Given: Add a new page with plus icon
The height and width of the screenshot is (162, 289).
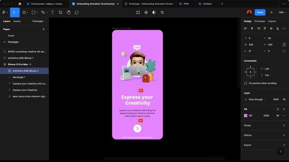Looking at the screenshot, I should click(43, 29).
